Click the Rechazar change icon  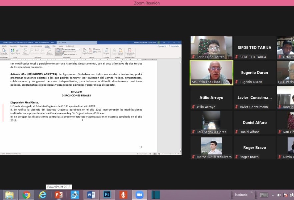pyautogui.click(x=89, y=51)
